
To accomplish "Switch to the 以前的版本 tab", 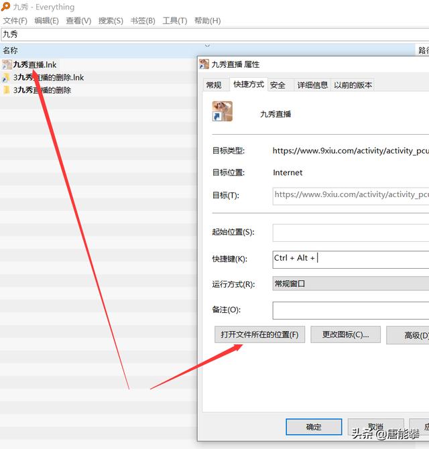I will point(353,85).
